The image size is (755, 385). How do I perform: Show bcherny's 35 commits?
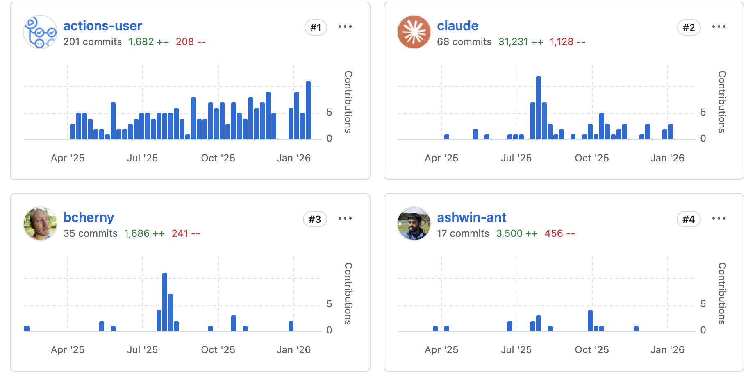(x=90, y=233)
